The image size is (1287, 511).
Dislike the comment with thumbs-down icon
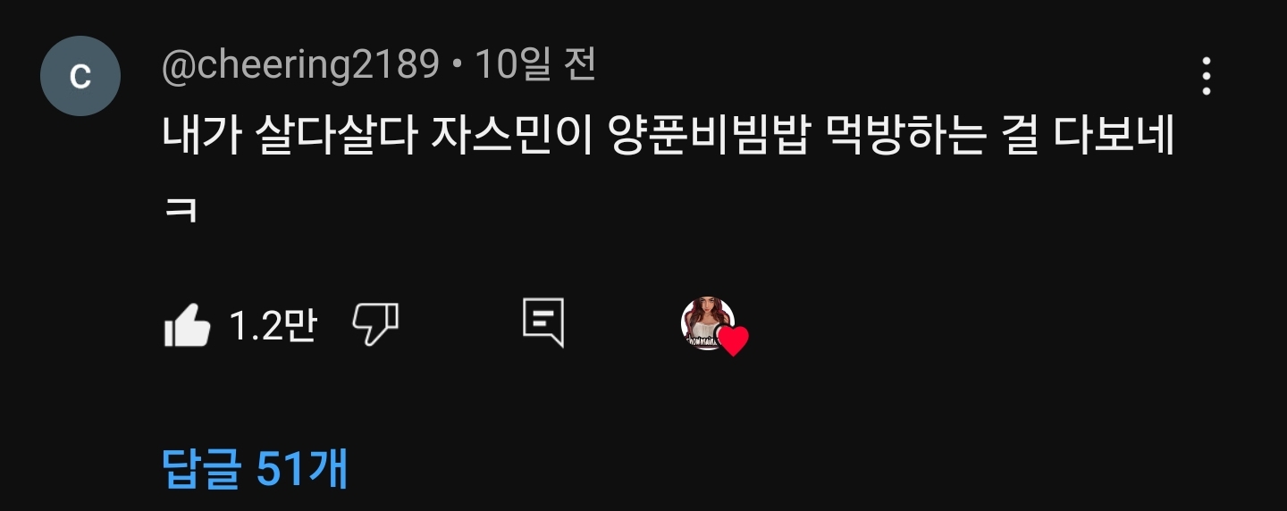click(x=375, y=324)
